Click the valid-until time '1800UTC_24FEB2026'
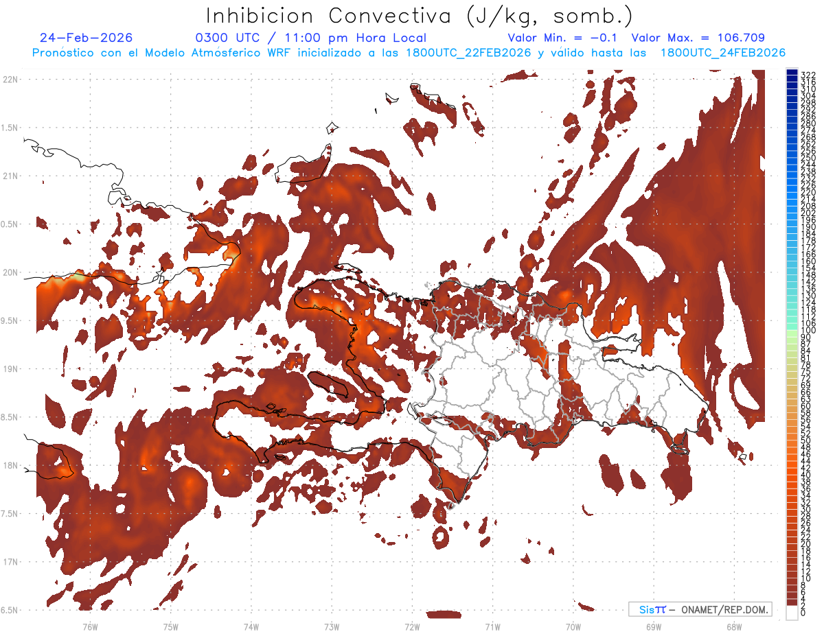 click(x=723, y=53)
